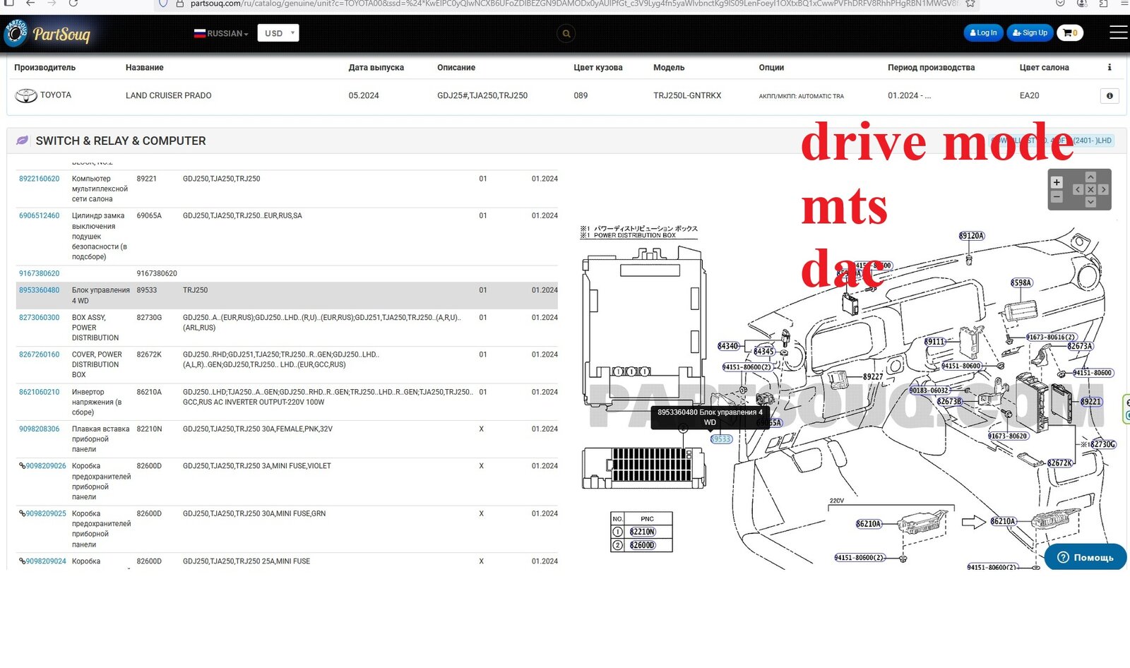1130x668 pixels.
Task: Open the PartSouq logo home link
Action: tap(48, 34)
